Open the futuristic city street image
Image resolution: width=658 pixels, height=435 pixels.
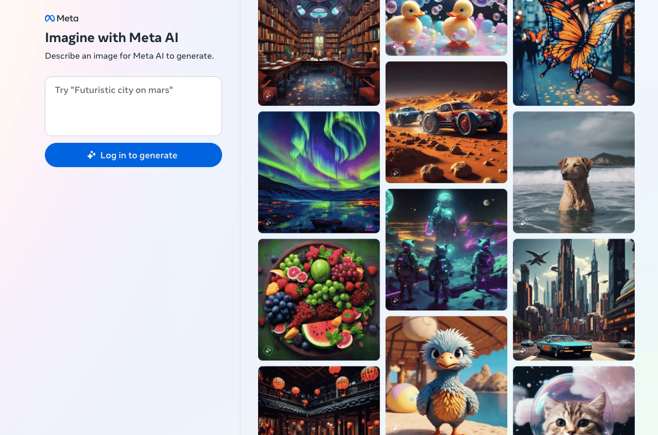(574, 300)
